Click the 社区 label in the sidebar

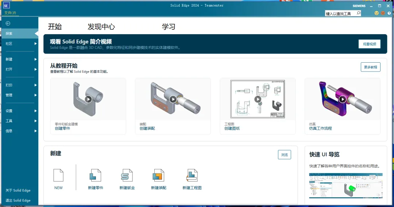pyautogui.click(x=9, y=44)
